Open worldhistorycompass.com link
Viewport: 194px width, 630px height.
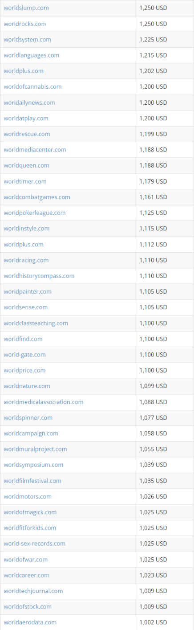pyautogui.click(x=39, y=276)
